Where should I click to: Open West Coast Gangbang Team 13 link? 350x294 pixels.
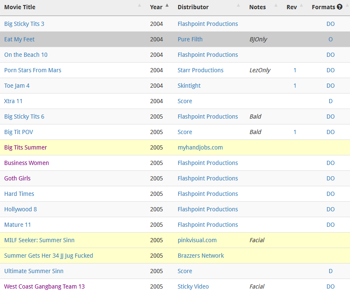pyautogui.click(x=44, y=286)
